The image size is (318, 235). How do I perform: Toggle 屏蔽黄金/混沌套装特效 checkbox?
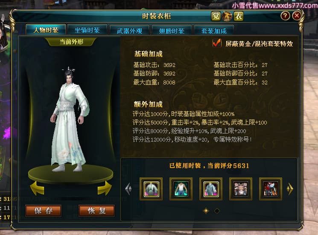pos(216,43)
